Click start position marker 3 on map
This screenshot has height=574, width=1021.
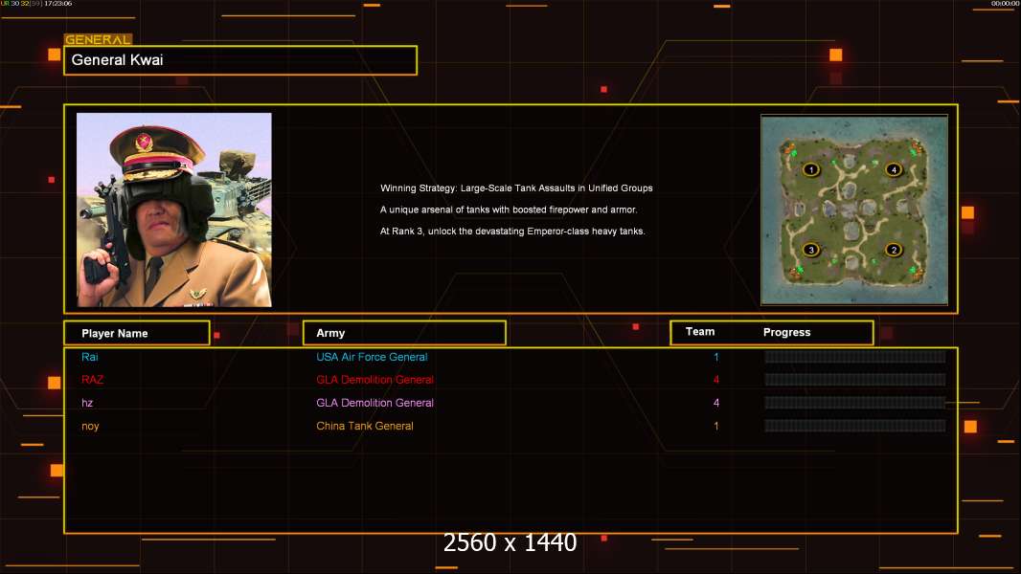pyautogui.click(x=810, y=250)
